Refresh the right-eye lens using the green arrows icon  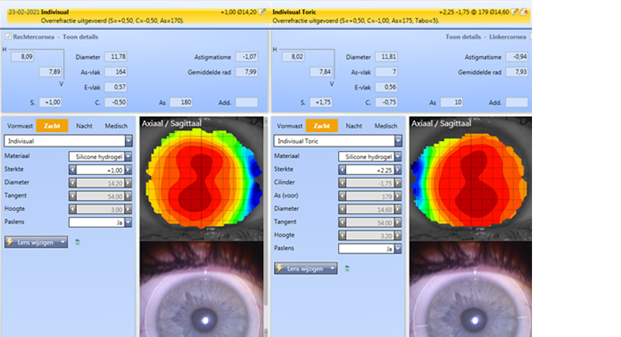pyautogui.click(x=77, y=242)
